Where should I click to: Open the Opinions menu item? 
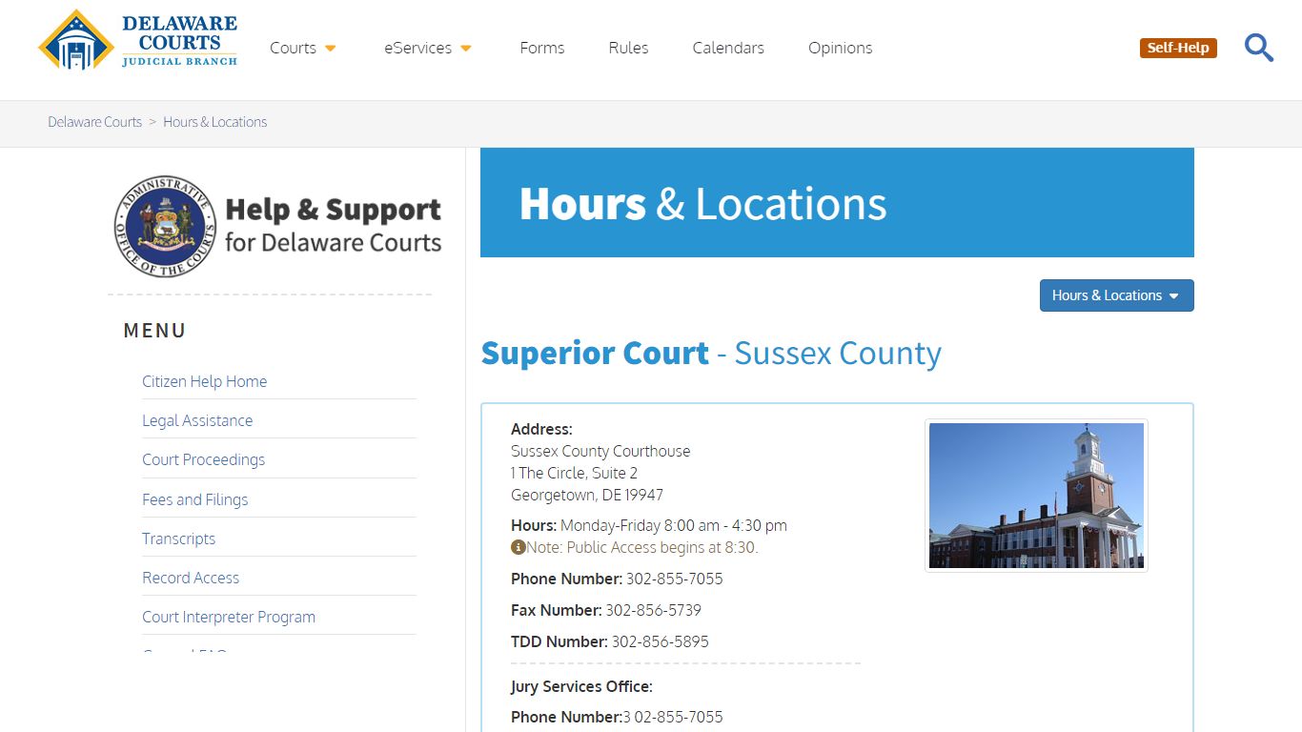pos(840,48)
